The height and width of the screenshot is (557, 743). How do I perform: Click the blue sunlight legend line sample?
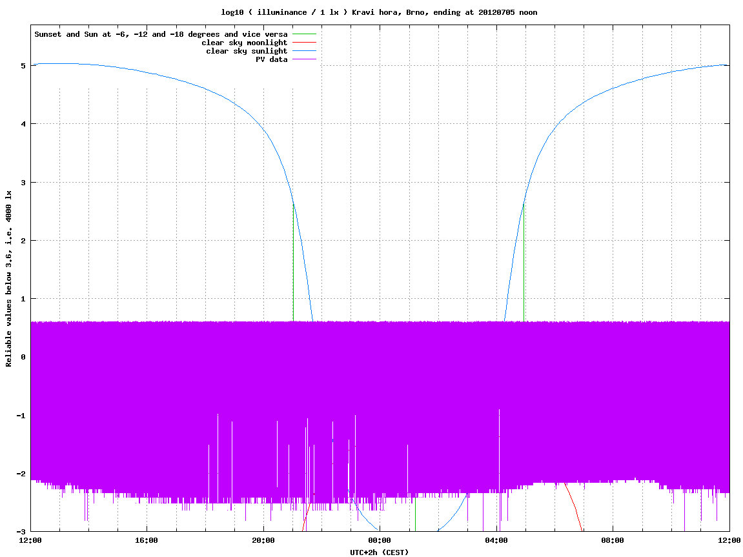304,51
